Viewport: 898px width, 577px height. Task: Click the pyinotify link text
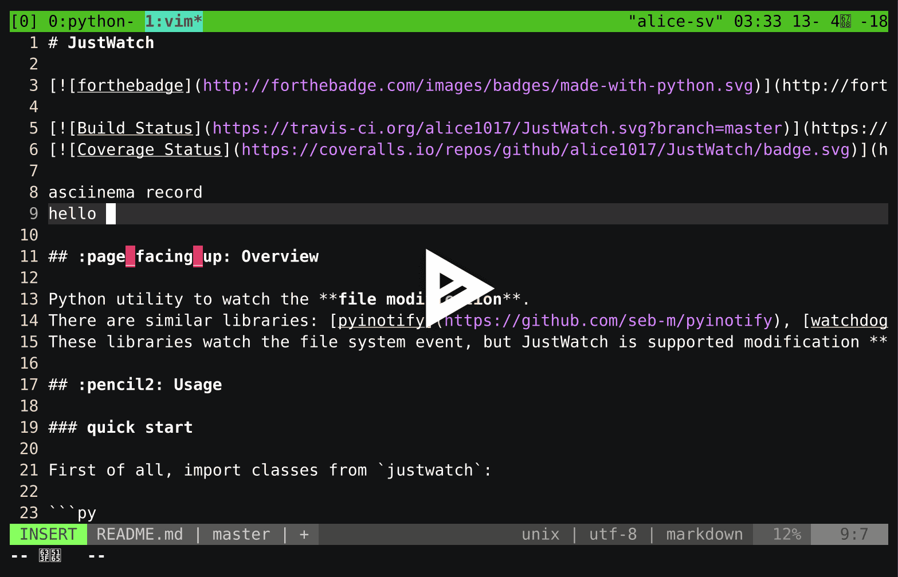(x=382, y=320)
